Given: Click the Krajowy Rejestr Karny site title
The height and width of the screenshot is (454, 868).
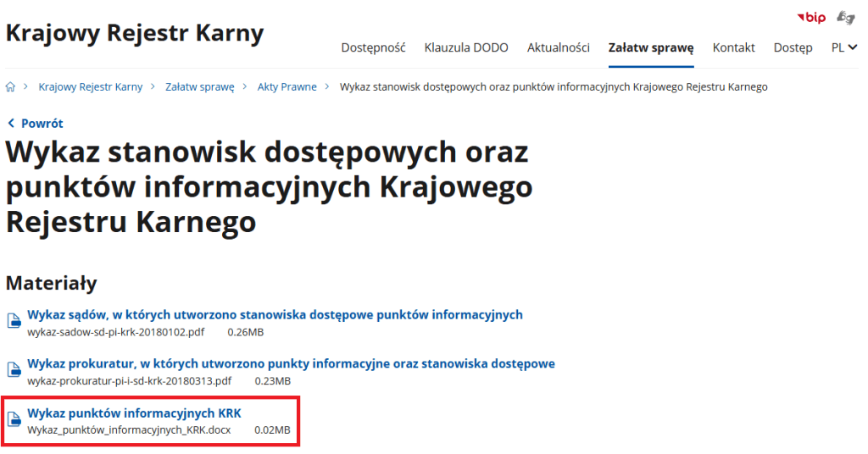Looking at the screenshot, I should click(135, 33).
